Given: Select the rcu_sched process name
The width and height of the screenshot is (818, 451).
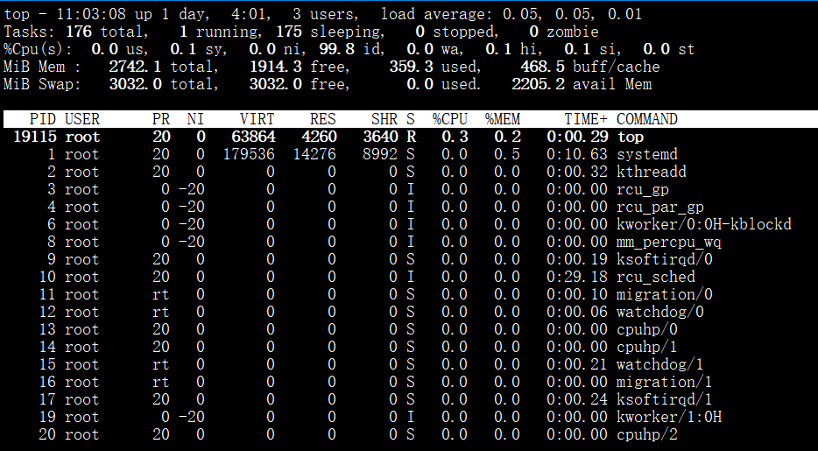Looking at the screenshot, I should pyautogui.click(x=656, y=278).
